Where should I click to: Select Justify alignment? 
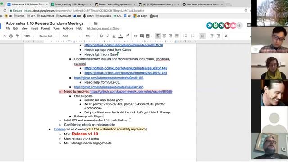[177, 36]
